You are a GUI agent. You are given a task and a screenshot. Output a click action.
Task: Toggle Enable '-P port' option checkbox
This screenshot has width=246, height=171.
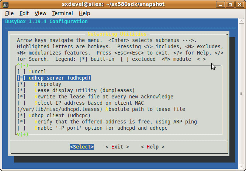click(21, 128)
